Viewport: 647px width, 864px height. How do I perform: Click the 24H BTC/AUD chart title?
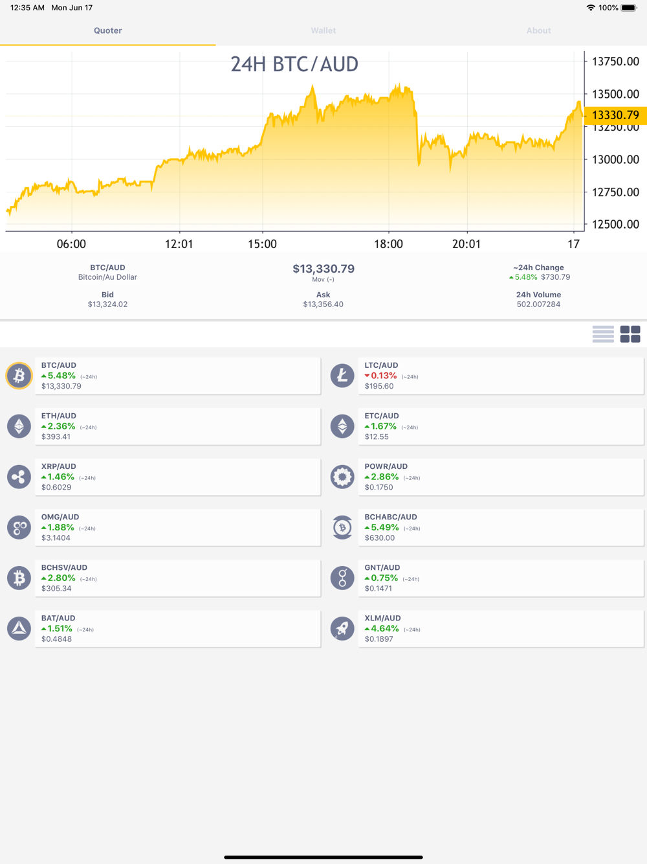click(x=294, y=64)
